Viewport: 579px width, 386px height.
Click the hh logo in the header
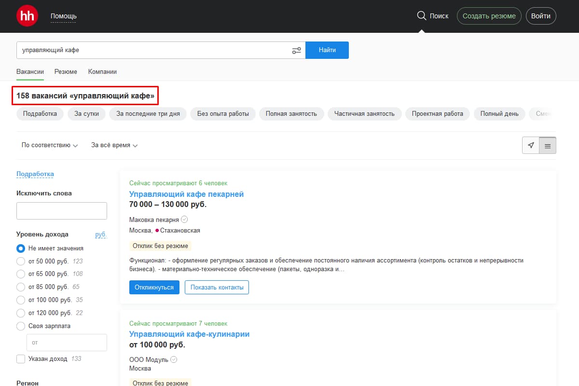tap(27, 15)
